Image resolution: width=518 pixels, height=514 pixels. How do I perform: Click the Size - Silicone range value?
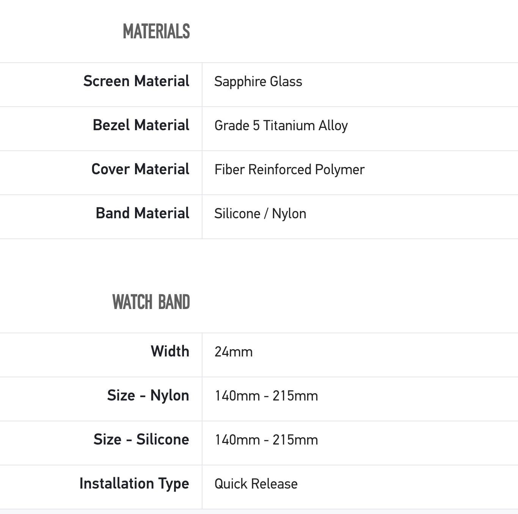[x=266, y=440]
